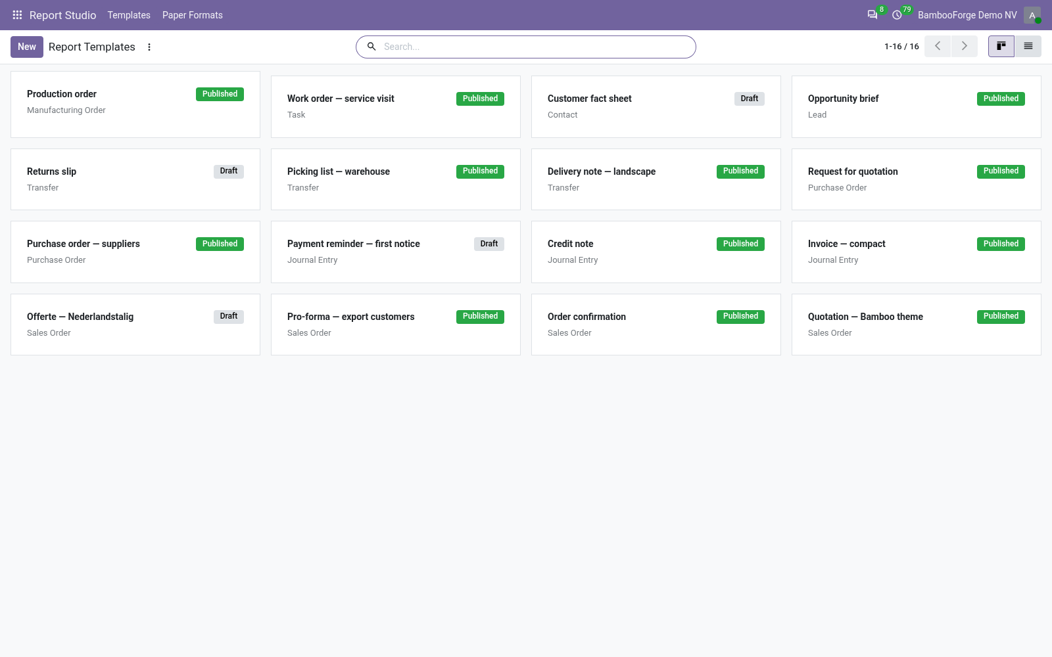
Task: Click the Report Studio app title
Action: click(62, 15)
